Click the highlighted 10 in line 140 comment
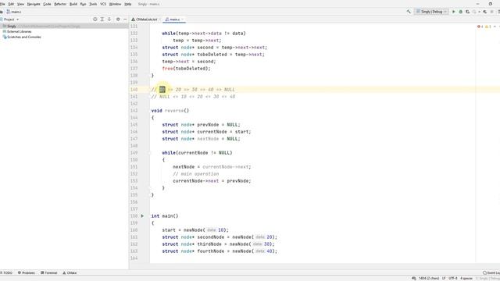500x281 pixels. 162,90
